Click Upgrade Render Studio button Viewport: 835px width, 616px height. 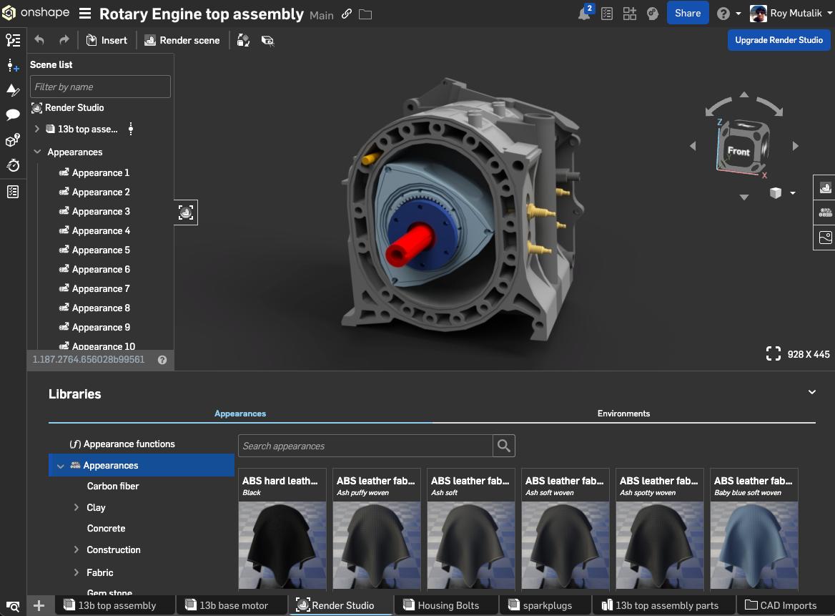pos(779,40)
